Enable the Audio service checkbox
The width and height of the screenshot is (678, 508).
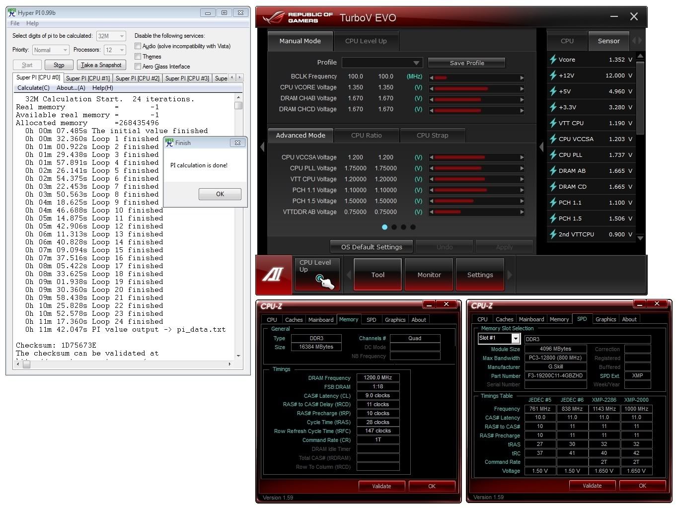[138, 46]
